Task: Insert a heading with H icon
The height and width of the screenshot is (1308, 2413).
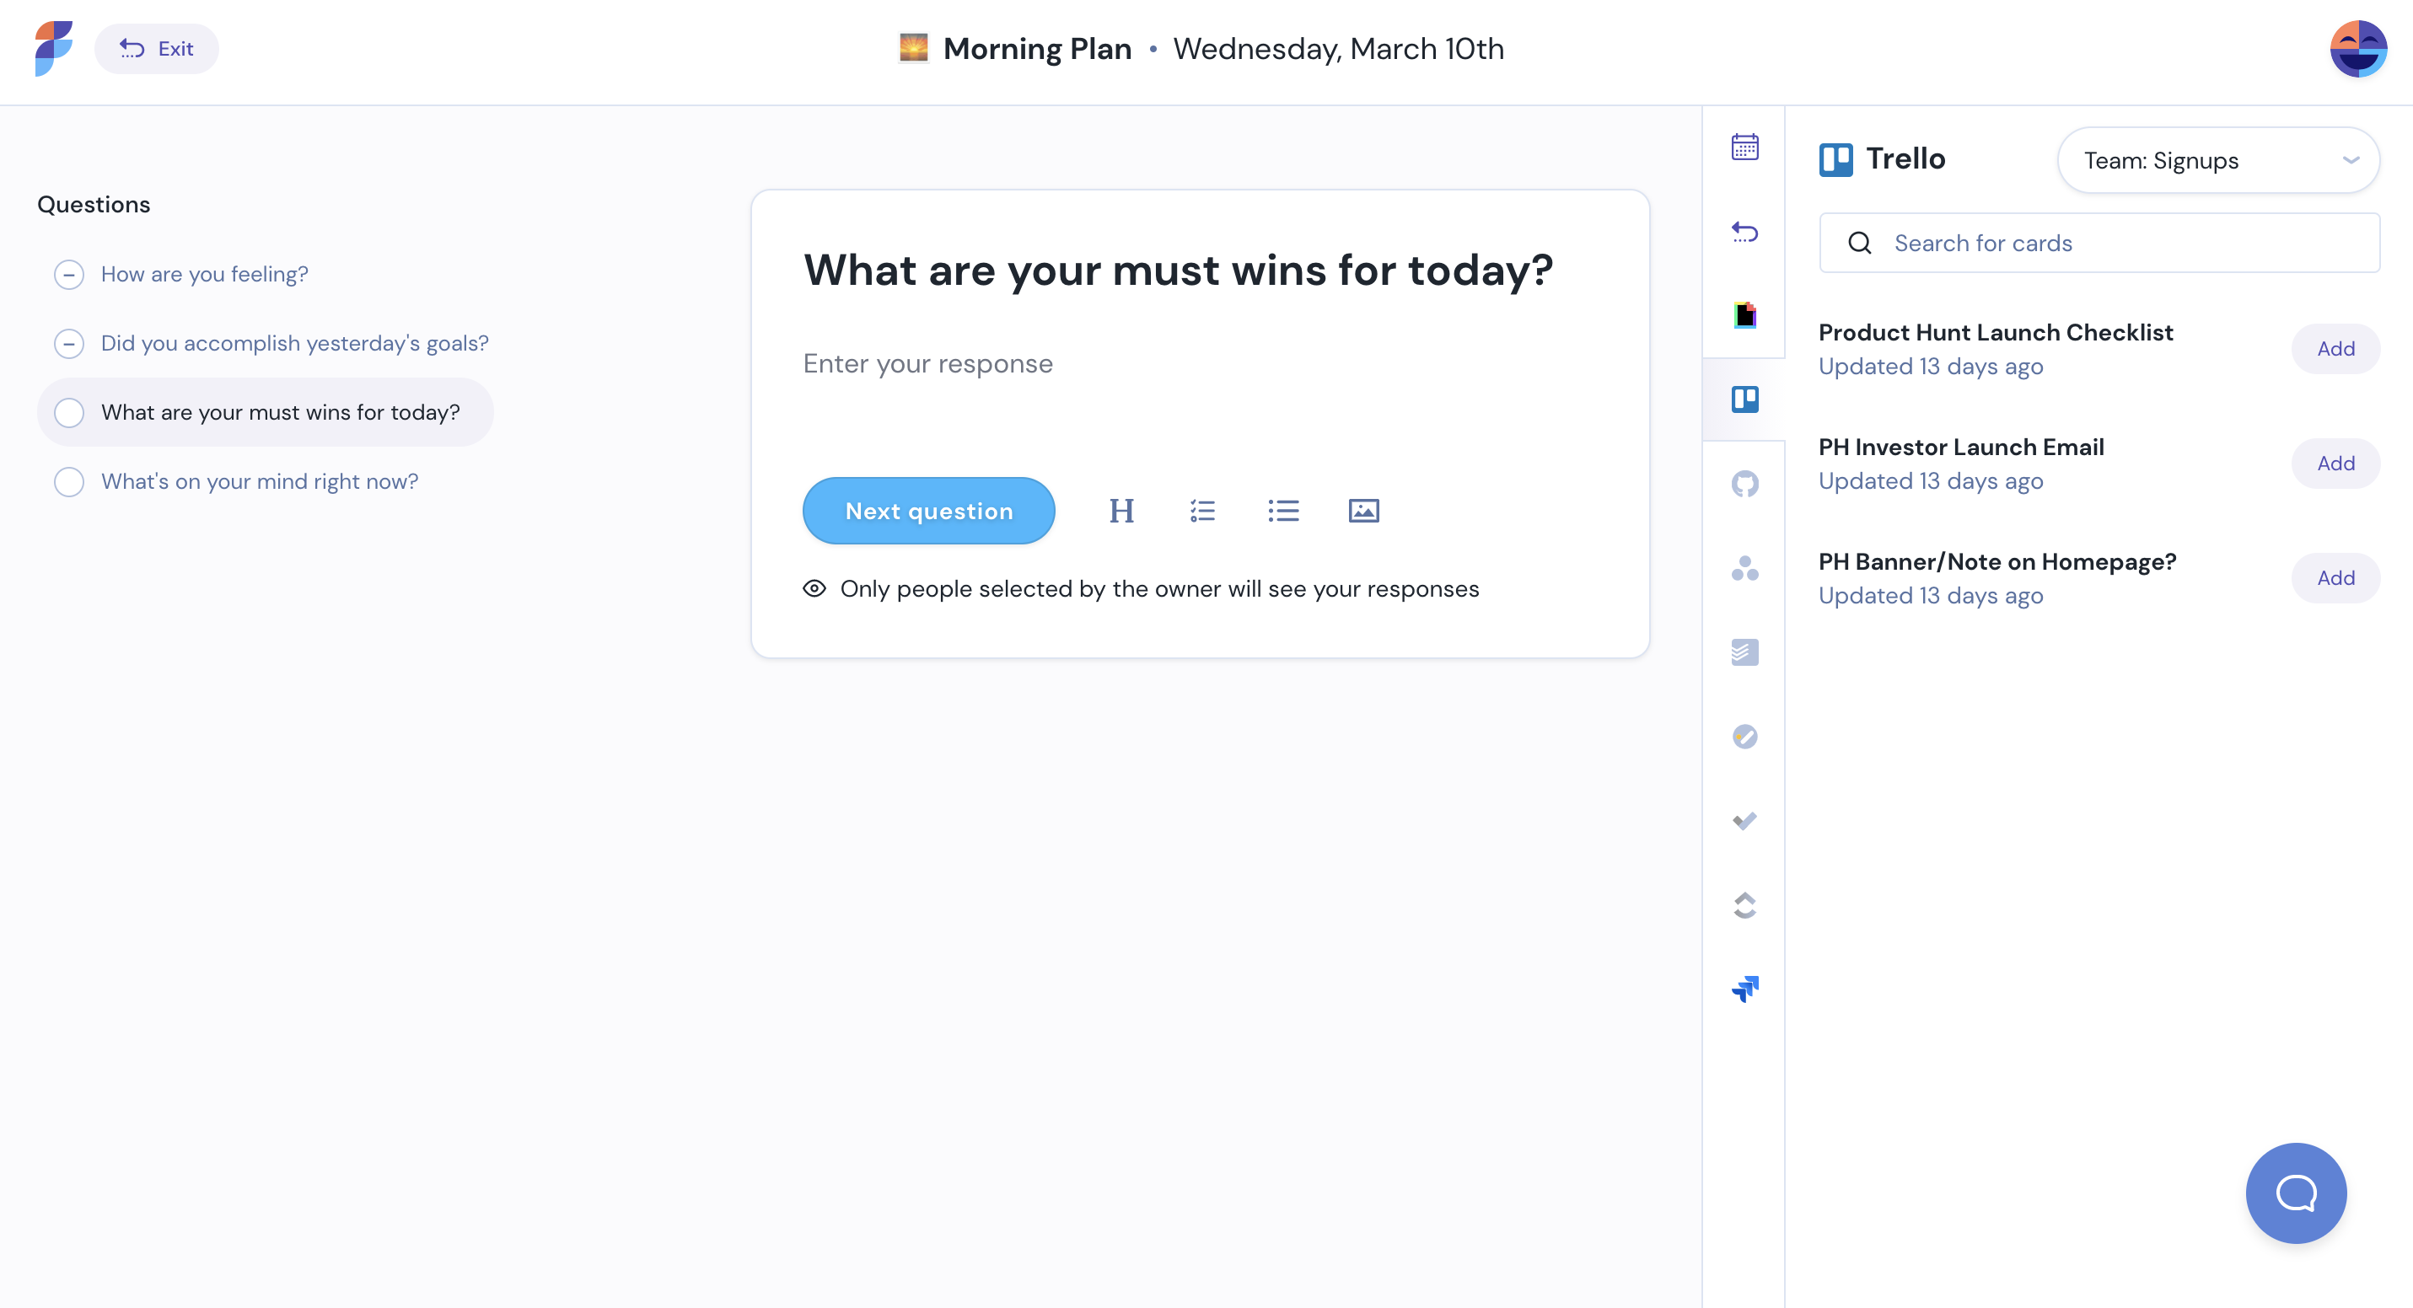Action: 1121,512
